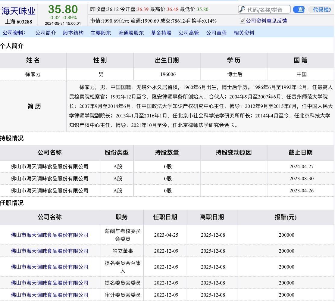Click the magnifier icon in search box
The image size is (335, 302).
click(242, 9)
